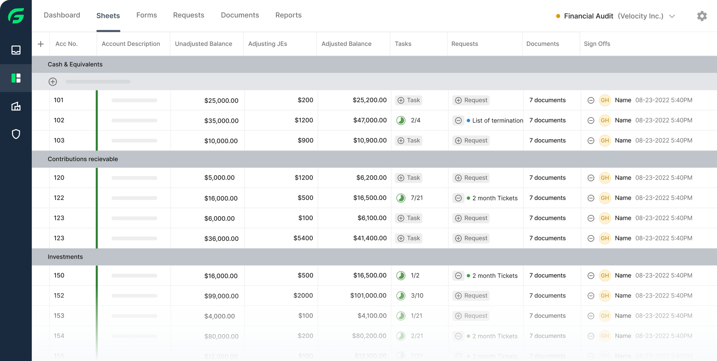Select the $99,000.00 unadjusted balance cell
The image size is (717, 361).
(x=221, y=296)
